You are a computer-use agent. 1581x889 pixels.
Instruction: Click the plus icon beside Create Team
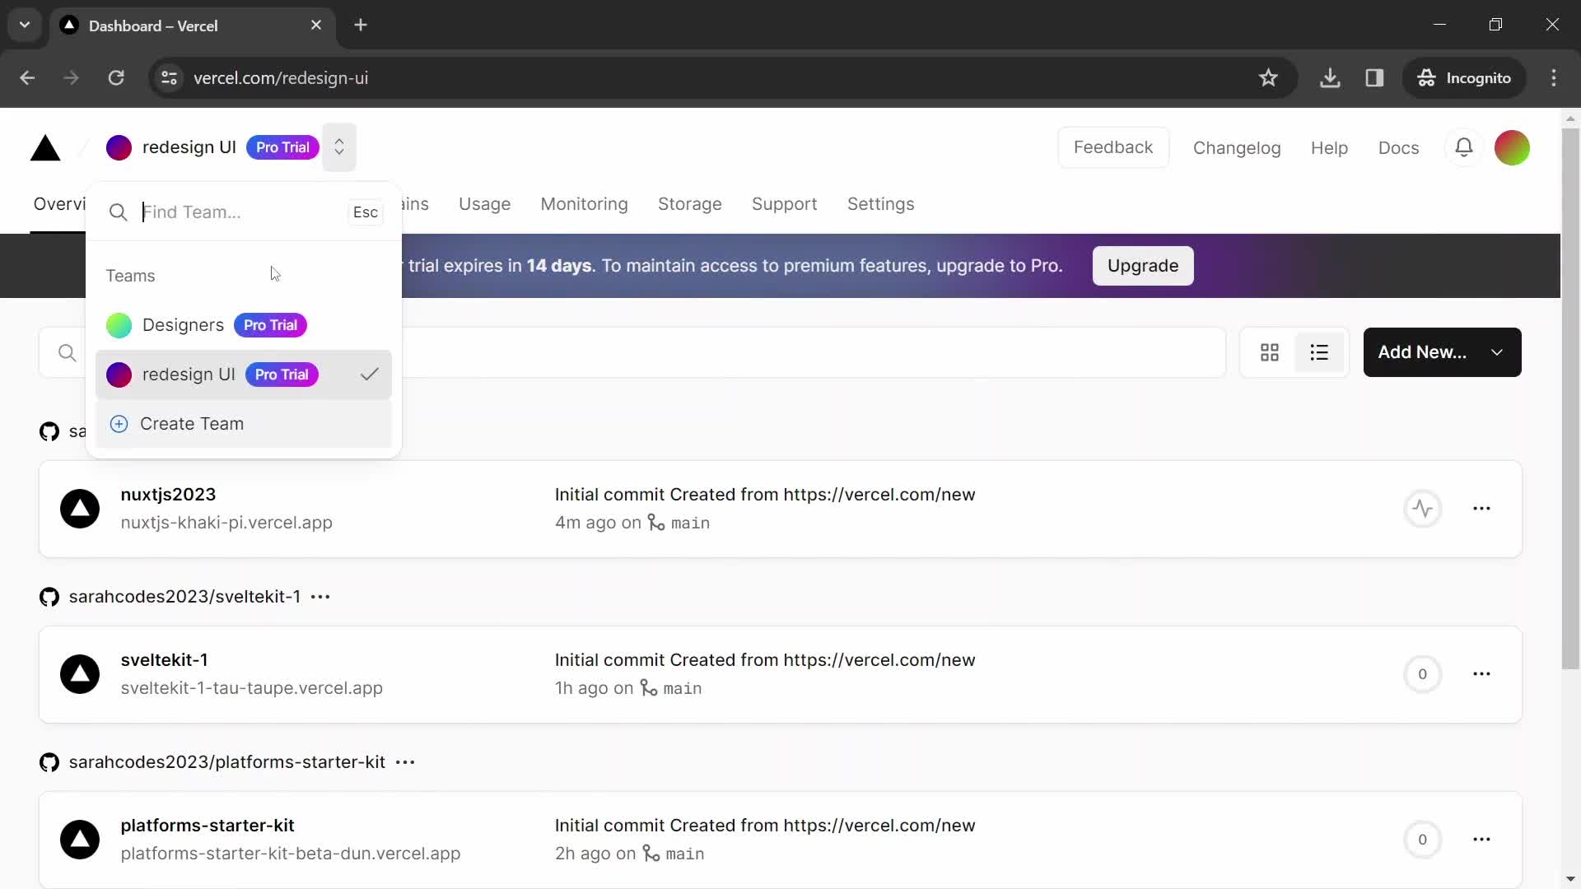point(119,424)
